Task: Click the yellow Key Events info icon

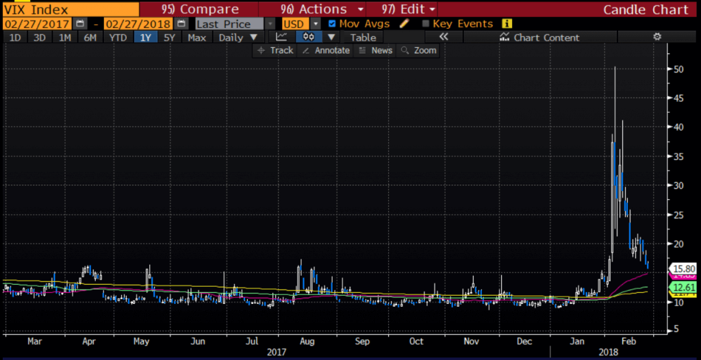Action: (x=507, y=23)
